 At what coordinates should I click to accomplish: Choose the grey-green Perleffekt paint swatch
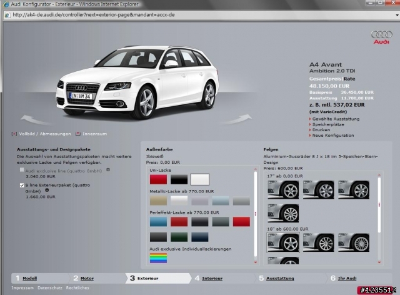coord(221,222)
